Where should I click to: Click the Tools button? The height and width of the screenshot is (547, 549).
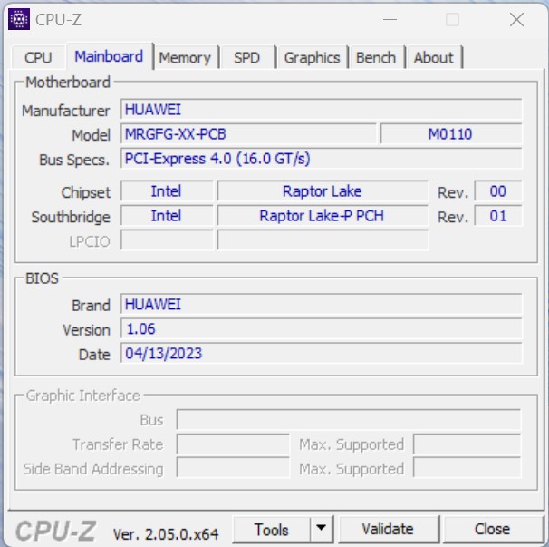[272, 530]
